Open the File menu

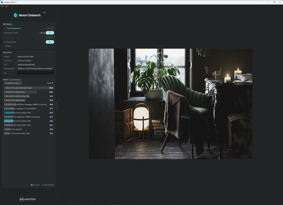(x=2, y=6)
